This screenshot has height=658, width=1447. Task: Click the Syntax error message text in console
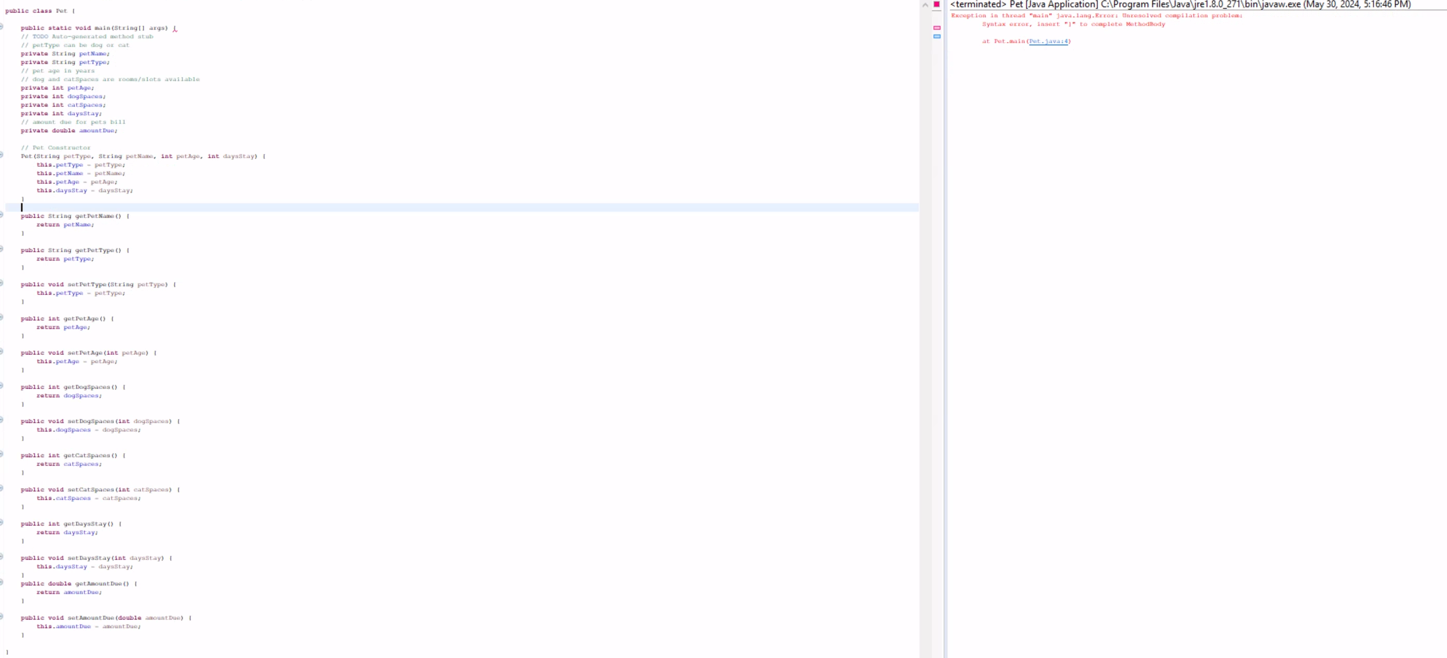1073,24
